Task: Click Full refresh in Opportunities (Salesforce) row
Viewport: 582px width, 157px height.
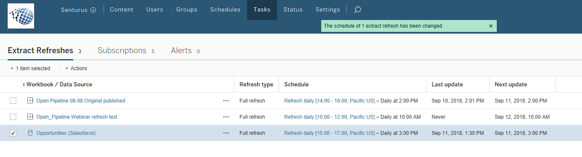Action: [x=252, y=133]
